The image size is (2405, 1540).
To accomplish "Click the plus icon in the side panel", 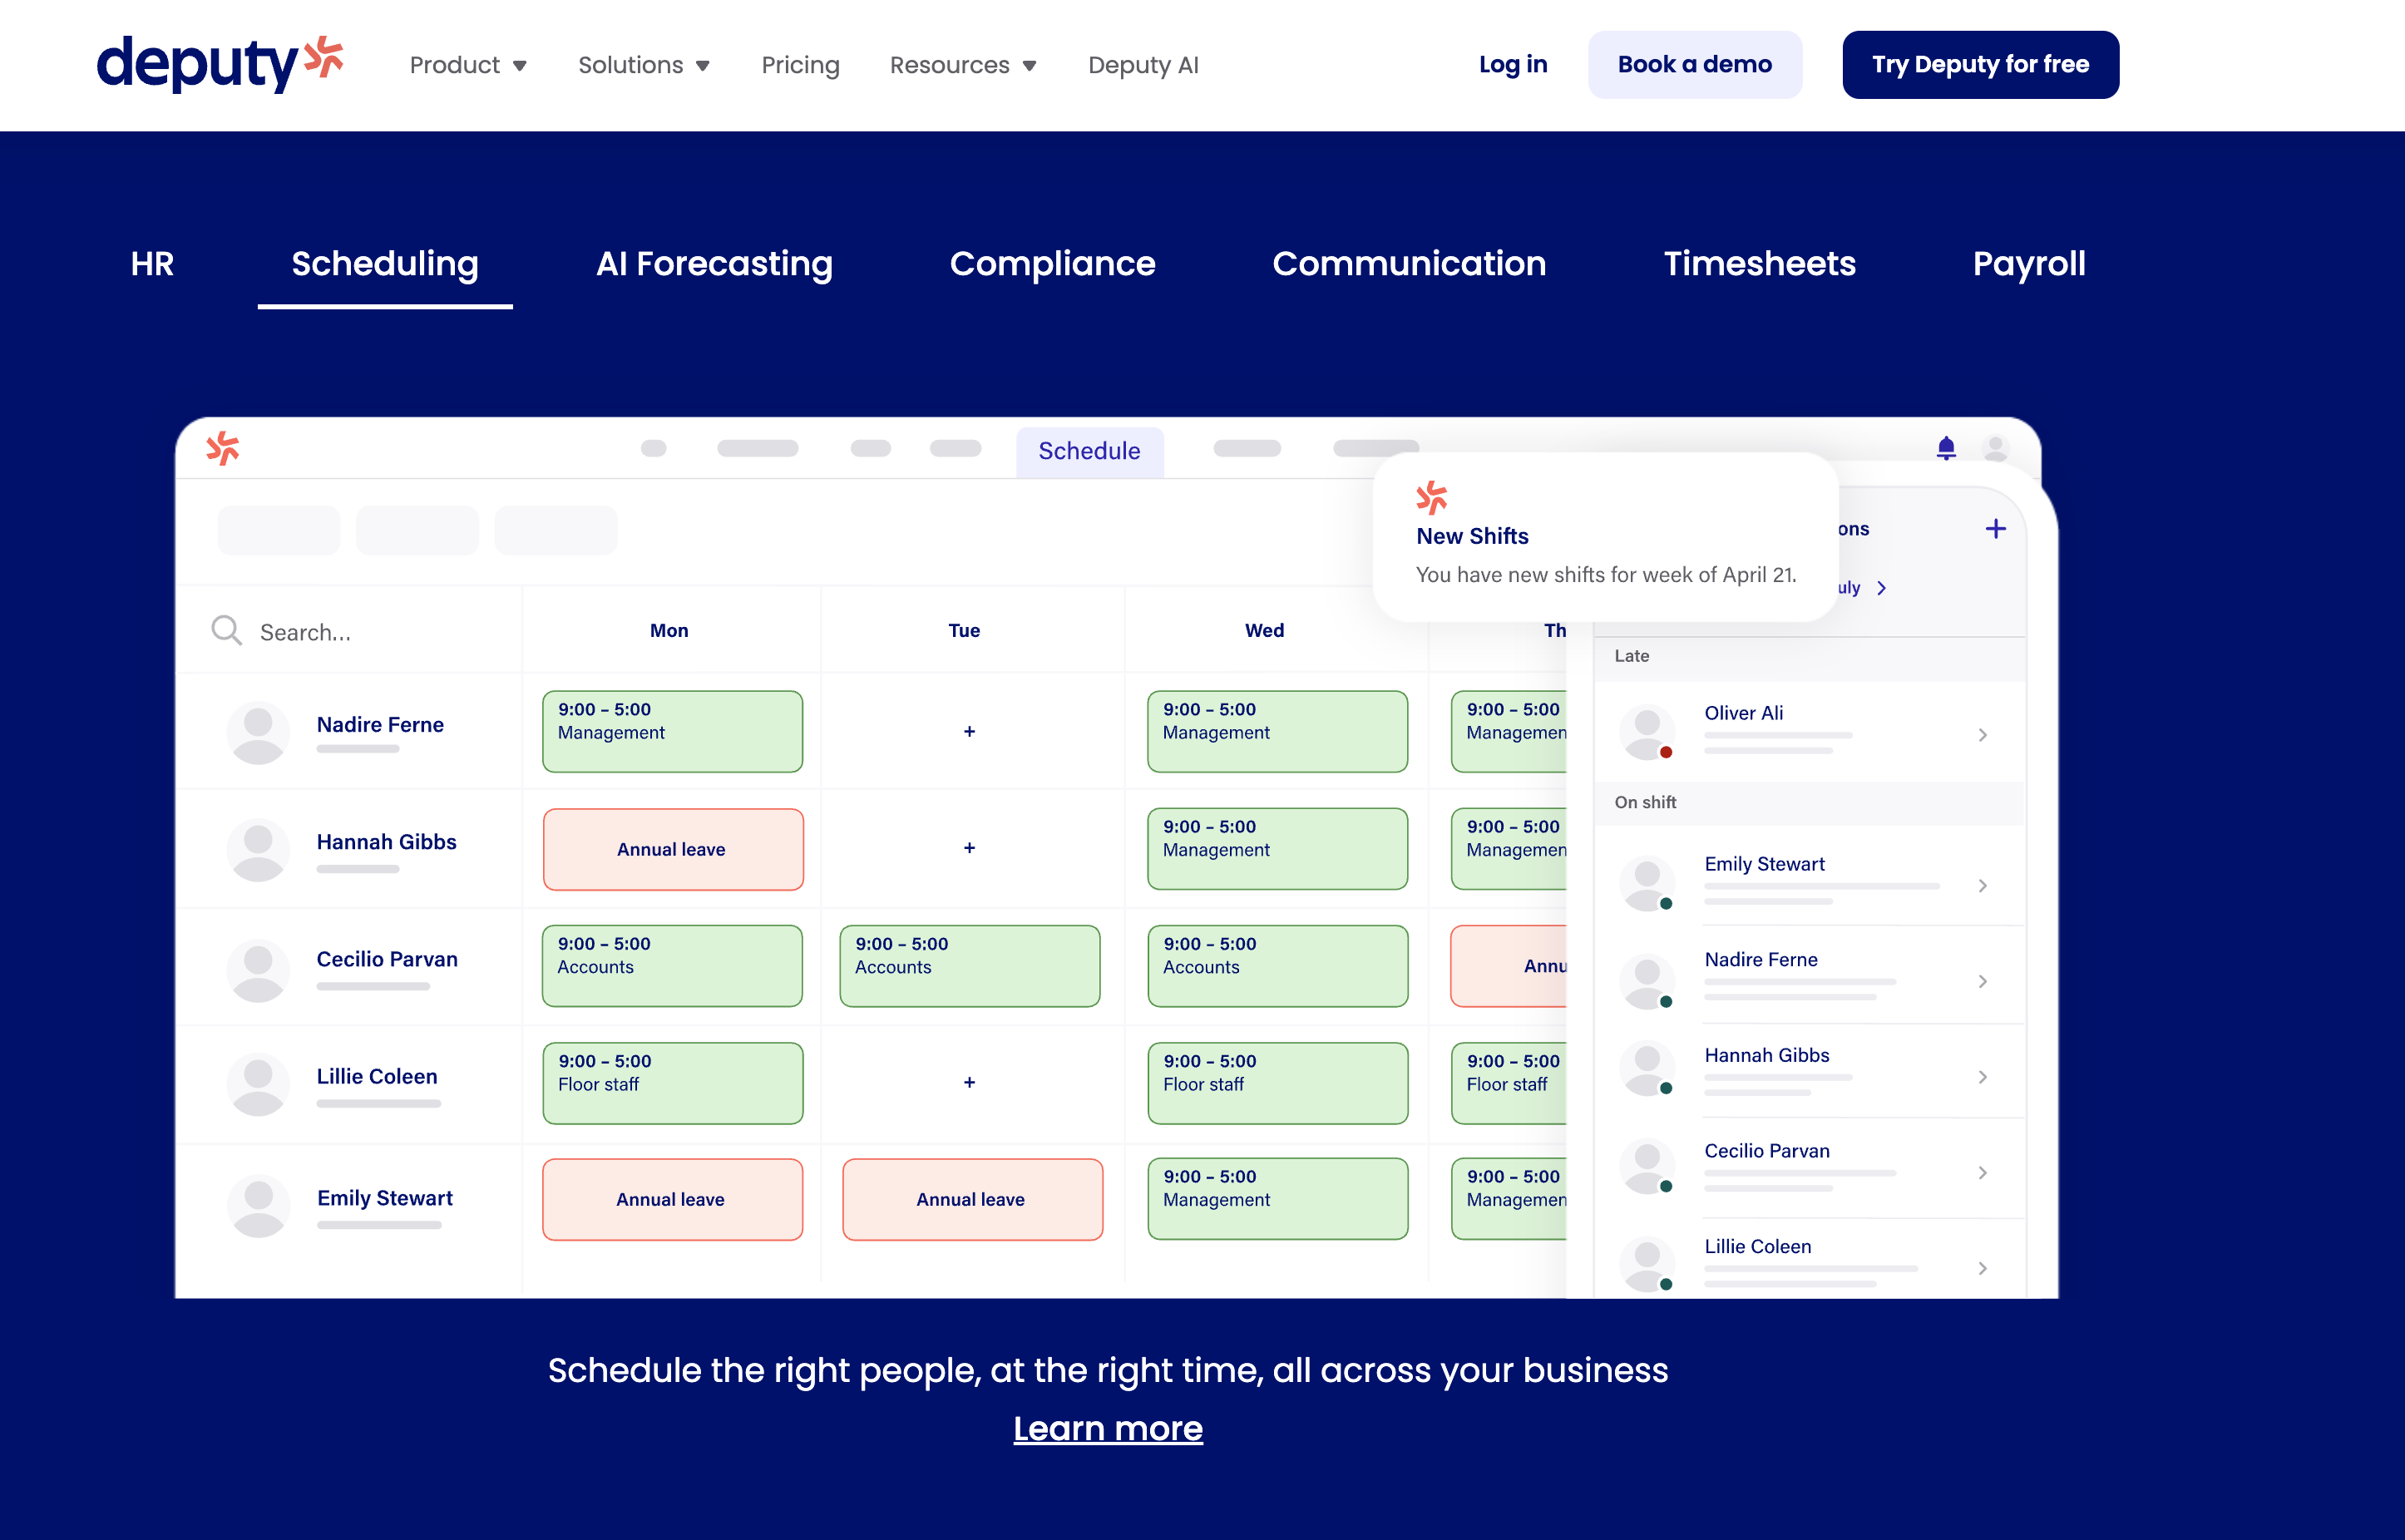I will (x=1995, y=529).
